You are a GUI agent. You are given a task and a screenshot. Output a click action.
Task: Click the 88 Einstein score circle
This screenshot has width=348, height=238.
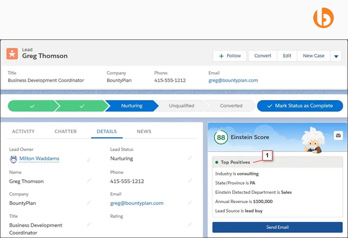click(x=221, y=138)
